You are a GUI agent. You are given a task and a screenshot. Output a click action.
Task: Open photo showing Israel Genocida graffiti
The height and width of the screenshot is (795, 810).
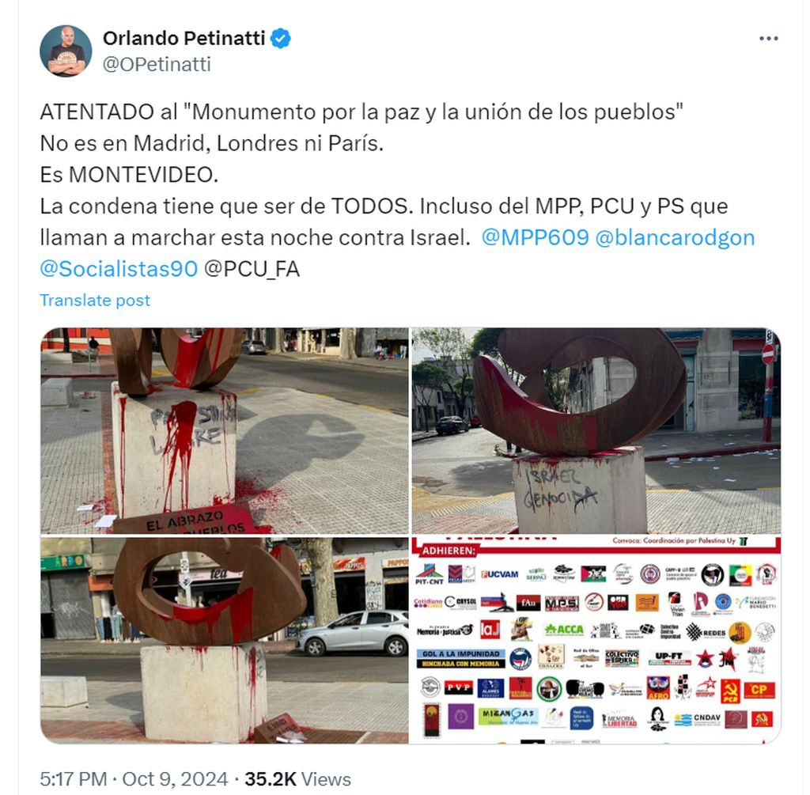(x=596, y=431)
